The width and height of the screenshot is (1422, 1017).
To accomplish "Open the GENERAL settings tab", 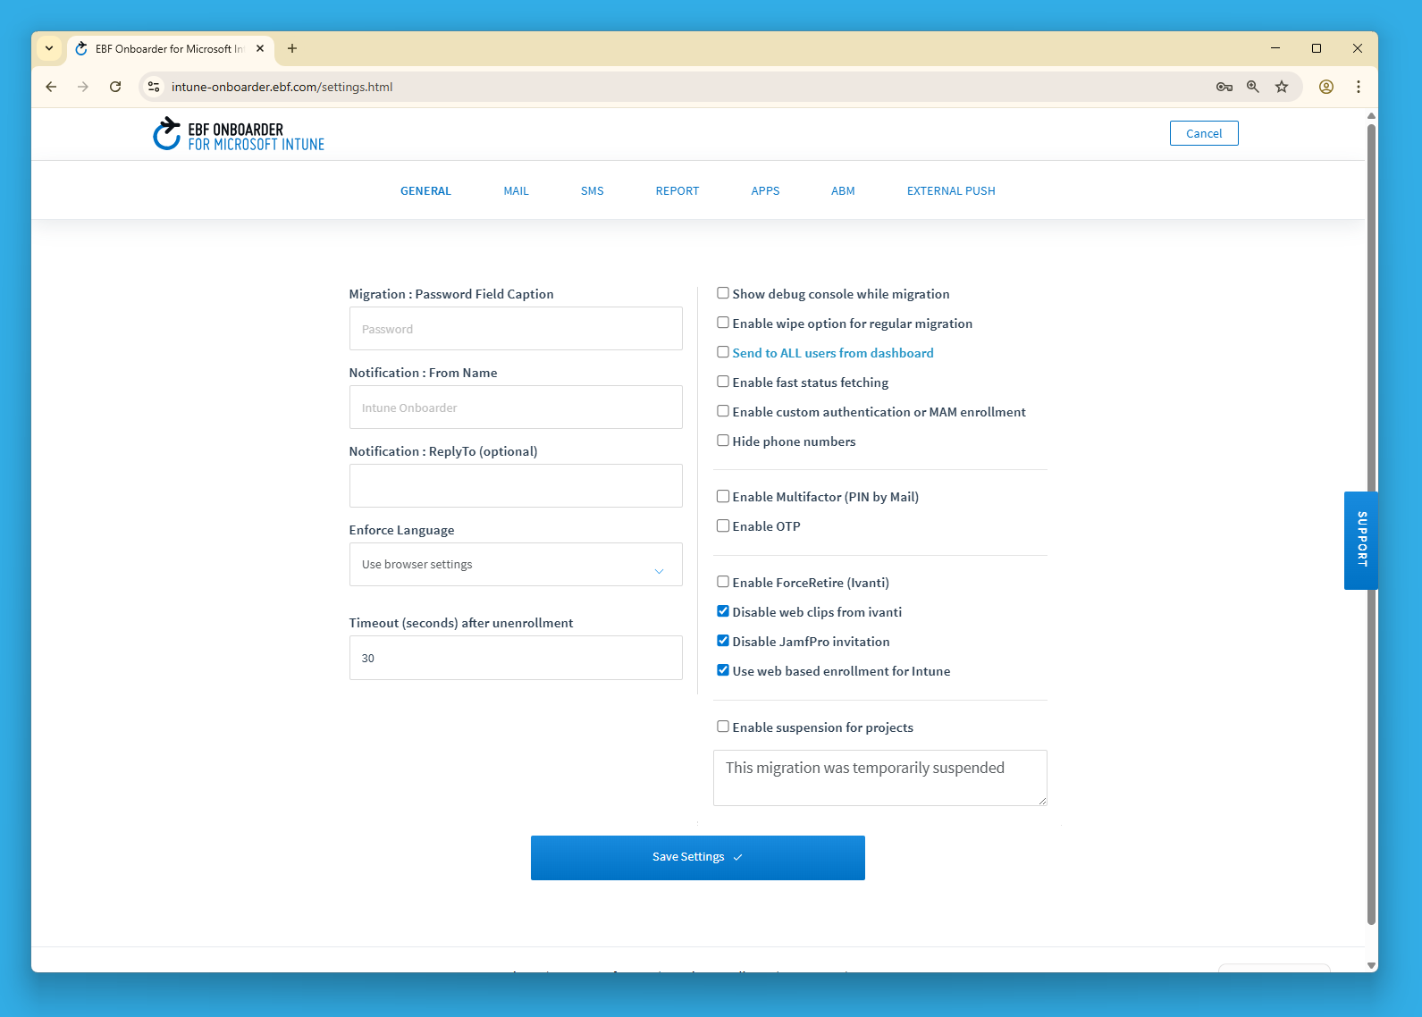I will [x=425, y=191].
